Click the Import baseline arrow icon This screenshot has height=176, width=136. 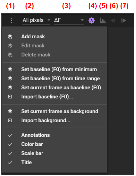(x=10, y=97)
